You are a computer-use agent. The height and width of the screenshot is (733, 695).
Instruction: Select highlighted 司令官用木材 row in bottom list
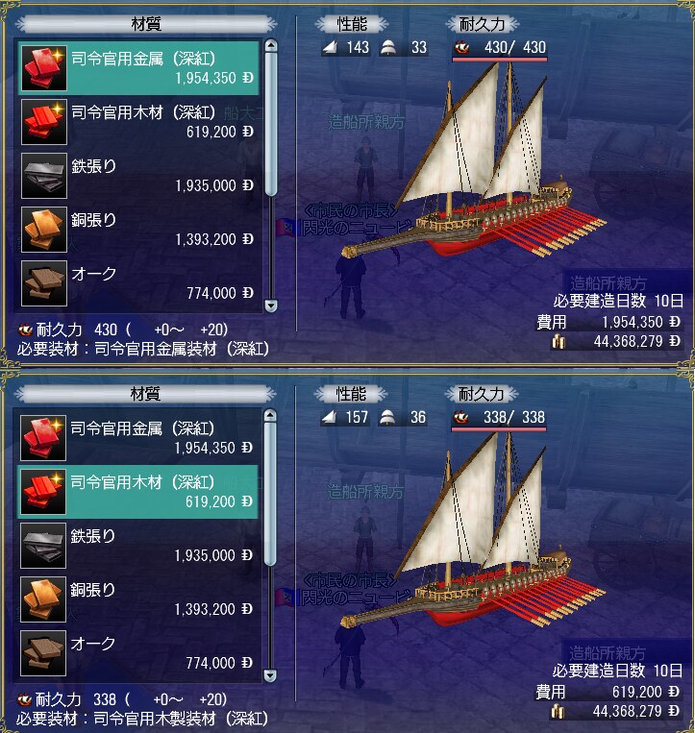click(x=138, y=492)
